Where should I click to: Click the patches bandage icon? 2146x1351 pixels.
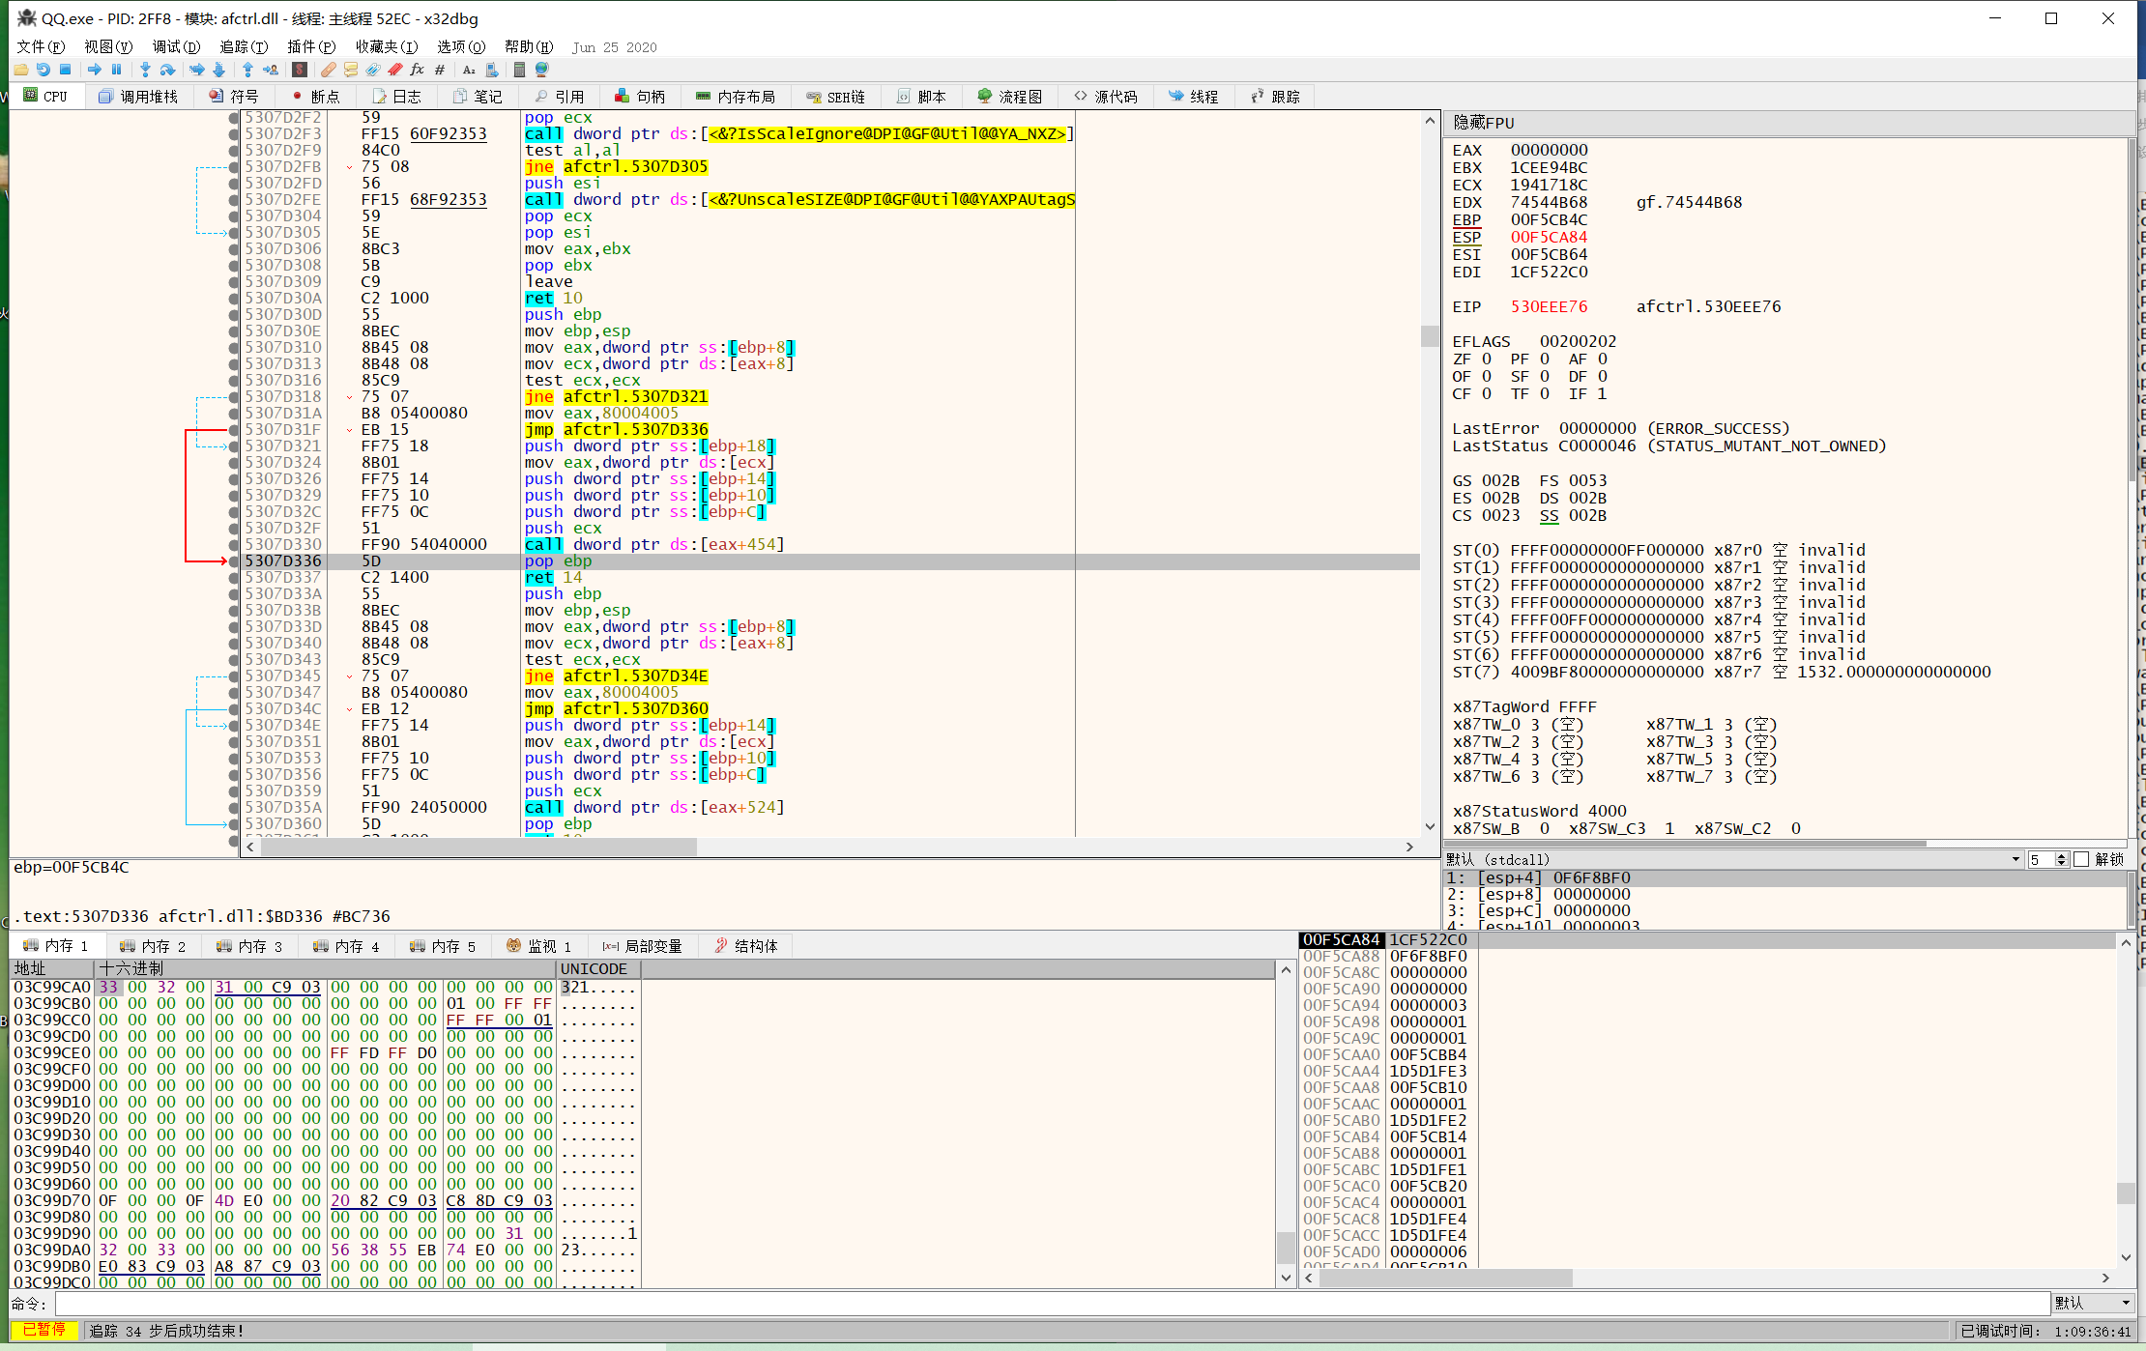point(329,70)
